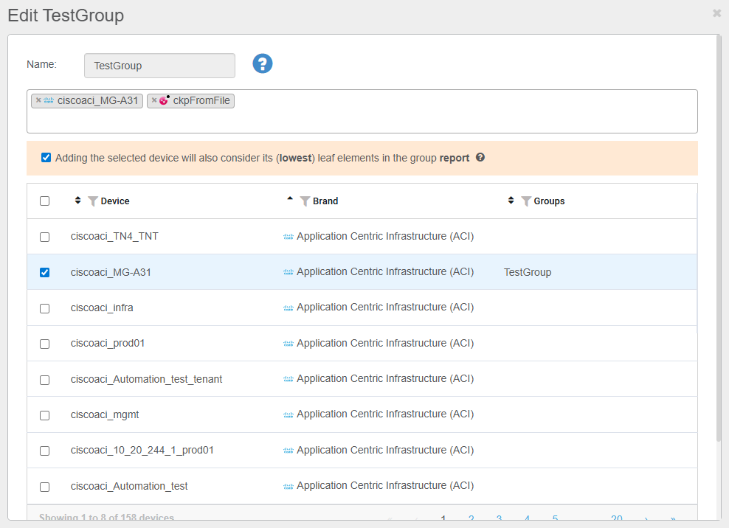Image resolution: width=729 pixels, height=528 pixels.
Task: Click the info icon beside group report
Action: (x=480, y=158)
